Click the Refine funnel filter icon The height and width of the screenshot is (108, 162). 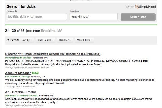coord(8,40)
